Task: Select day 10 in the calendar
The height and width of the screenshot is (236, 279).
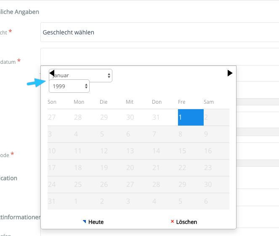Action: tap(61, 151)
